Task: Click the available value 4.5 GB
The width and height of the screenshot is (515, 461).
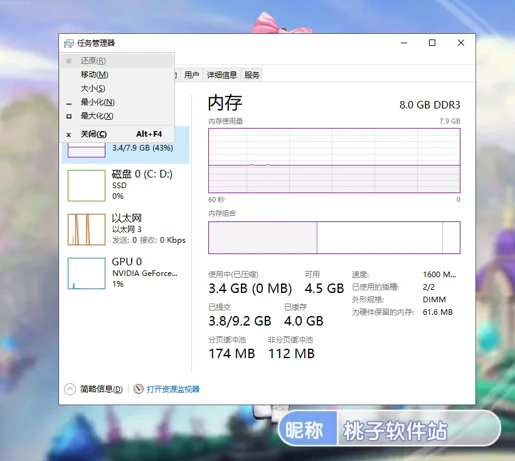Action: pos(324,289)
